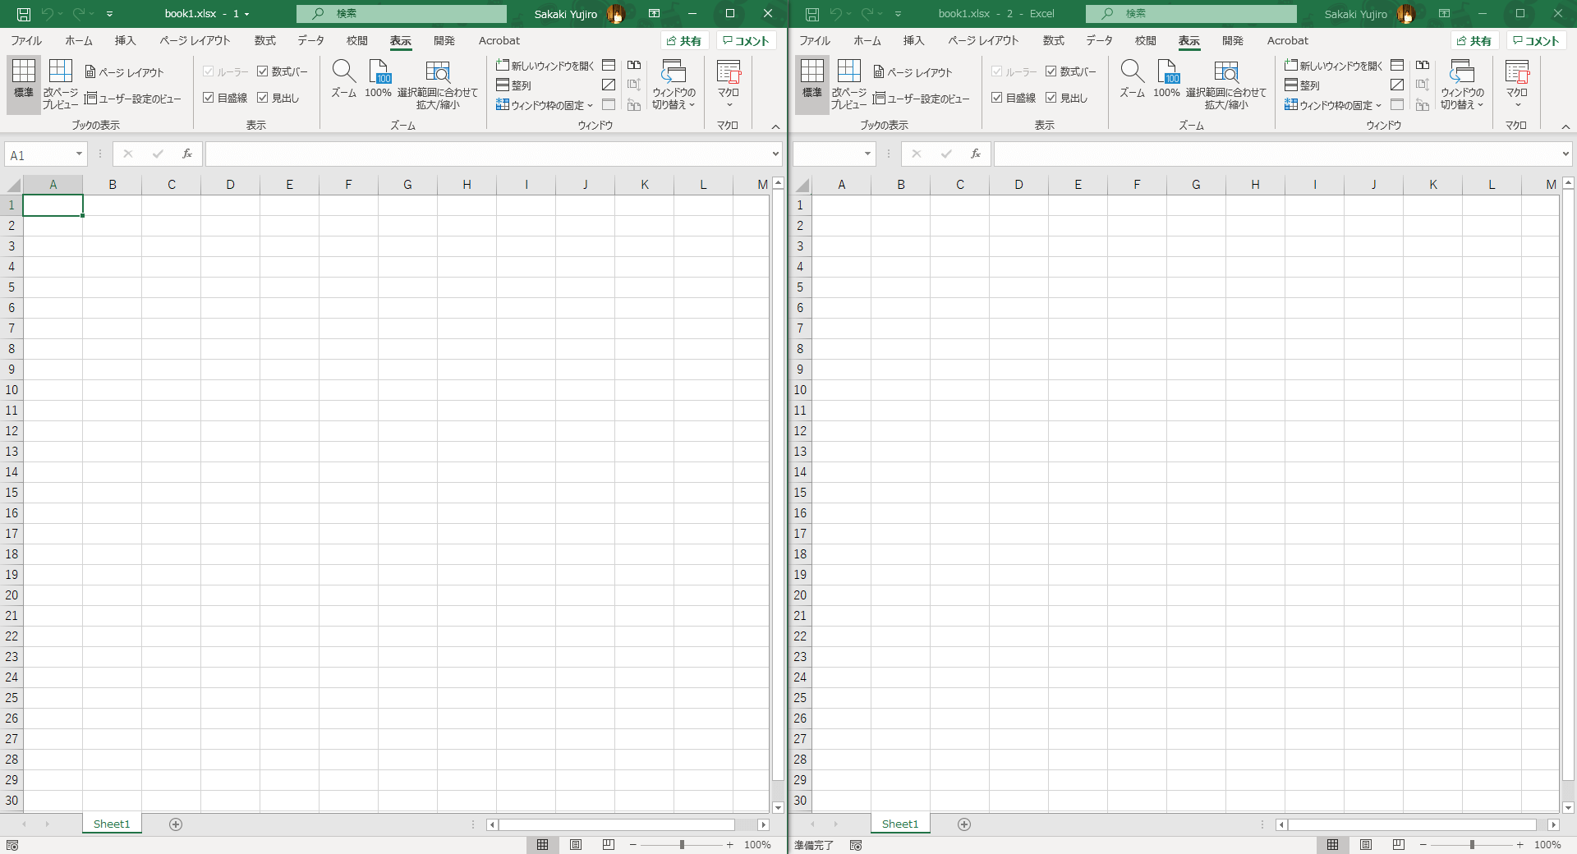Click Save icon in right window title bar
The width and height of the screenshot is (1577, 854).
[x=812, y=14]
